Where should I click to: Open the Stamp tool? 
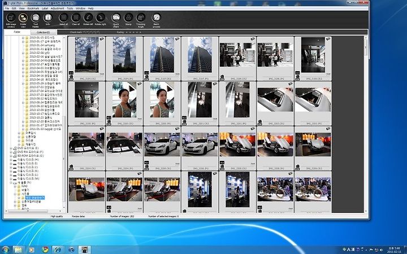click(128, 19)
